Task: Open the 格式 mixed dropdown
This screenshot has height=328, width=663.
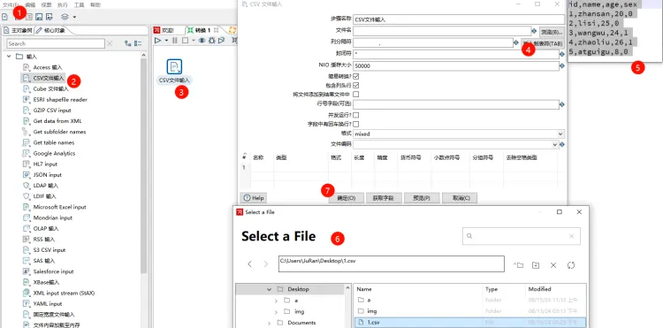Action: 459,134
